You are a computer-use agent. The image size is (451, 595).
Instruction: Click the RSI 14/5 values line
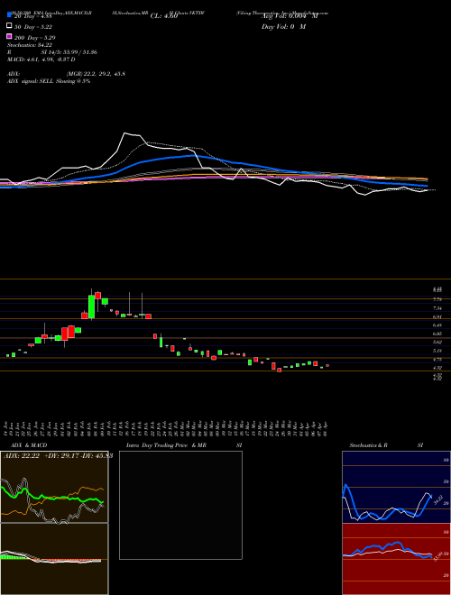tap(52, 52)
